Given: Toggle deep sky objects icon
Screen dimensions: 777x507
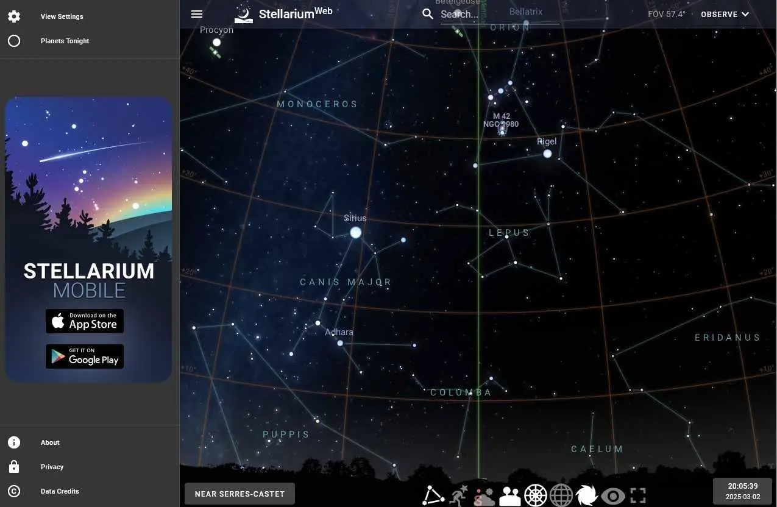Looking at the screenshot, I should (x=587, y=495).
